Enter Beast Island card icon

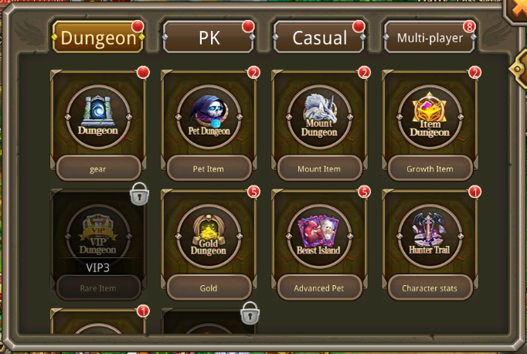[319, 236]
